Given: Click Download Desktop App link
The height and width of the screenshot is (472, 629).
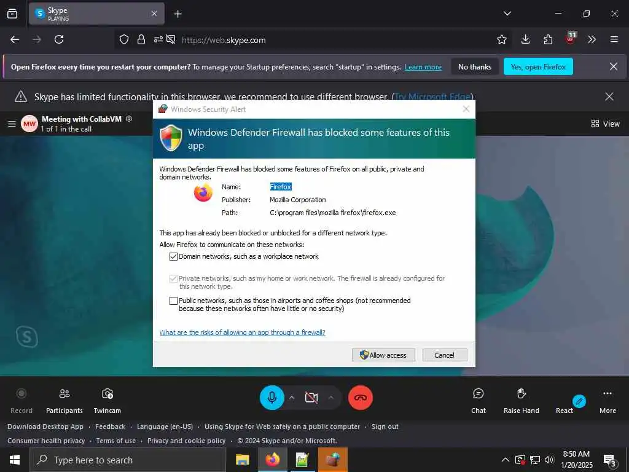Looking at the screenshot, I should pyautogui.click(x=45, y=427).
